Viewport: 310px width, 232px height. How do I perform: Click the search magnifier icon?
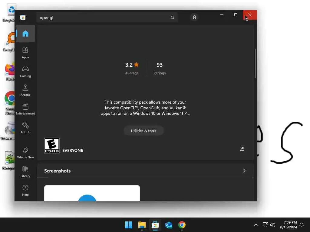(172, 18)
